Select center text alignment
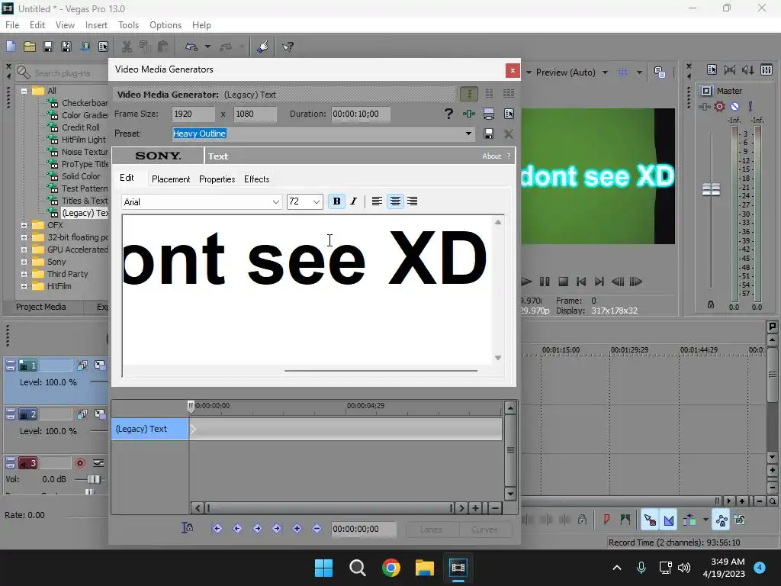 [x=395, y=201]
